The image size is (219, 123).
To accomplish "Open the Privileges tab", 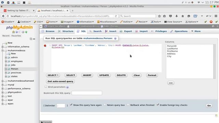I will pyautogui.click(x=159, y=31).
